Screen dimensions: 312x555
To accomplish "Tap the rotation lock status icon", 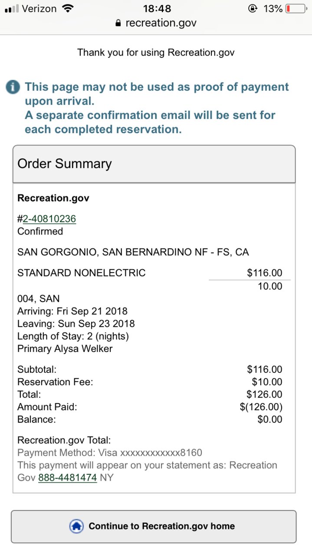I will click(x=253, y=8).
